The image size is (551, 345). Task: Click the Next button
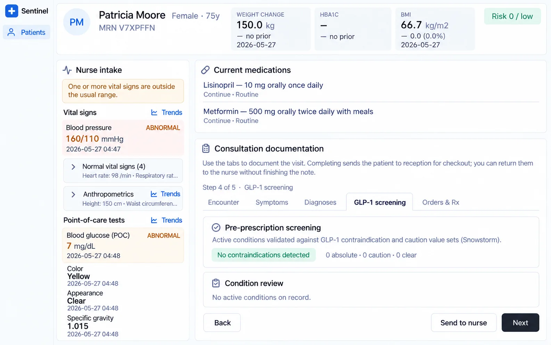pos(520,323)
